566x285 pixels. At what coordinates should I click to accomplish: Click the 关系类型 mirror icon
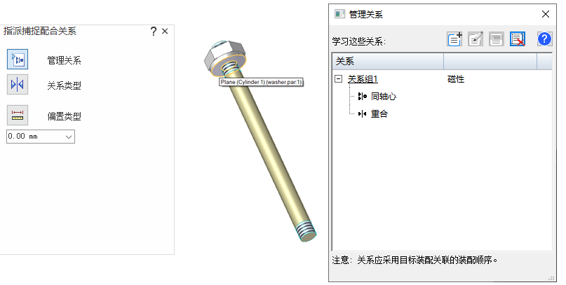(x=18, y=85)
